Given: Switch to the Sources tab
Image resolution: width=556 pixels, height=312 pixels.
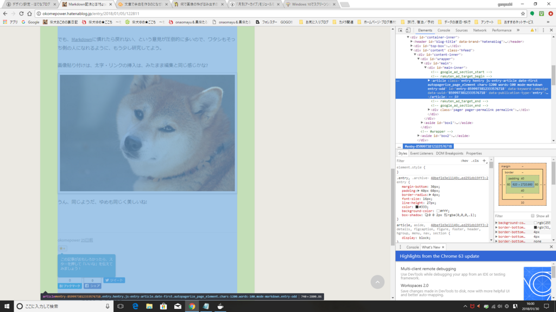Looking at the screenshot, I should [462, 30].
